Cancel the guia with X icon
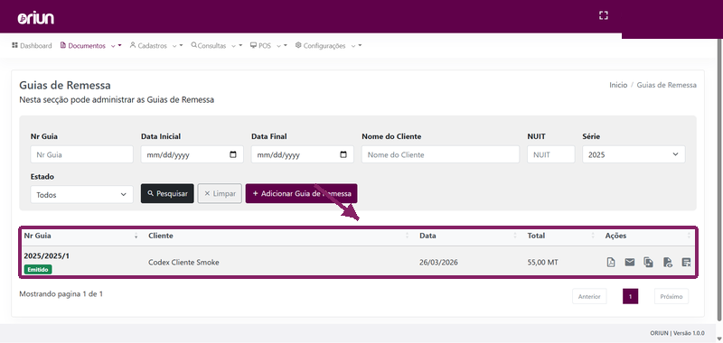The height and width of the screenshot is (343, 723). pos(686,263)
